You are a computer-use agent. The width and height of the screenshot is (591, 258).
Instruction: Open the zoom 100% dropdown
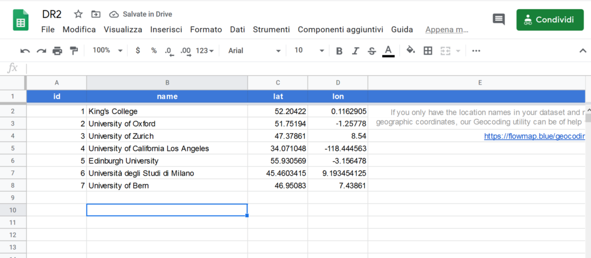click(x=107, y=51)
